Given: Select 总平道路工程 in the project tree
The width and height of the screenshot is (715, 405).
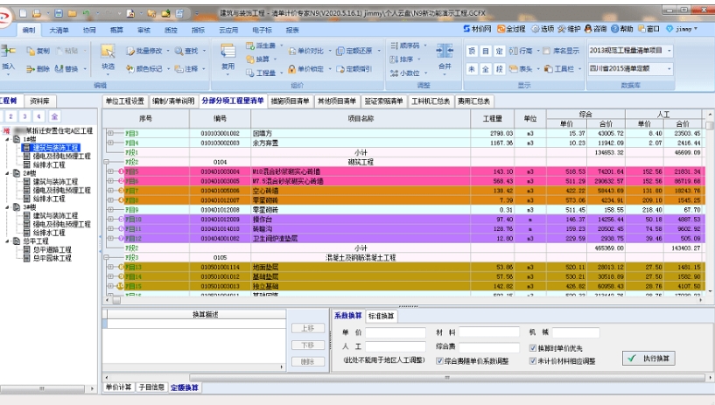Looking at the screenshot, I should tap(52, 249).
